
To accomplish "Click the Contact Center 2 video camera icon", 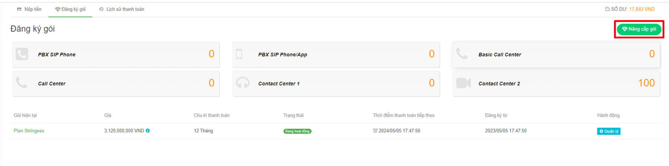I will pyautogui.click(x=463, y=83).
